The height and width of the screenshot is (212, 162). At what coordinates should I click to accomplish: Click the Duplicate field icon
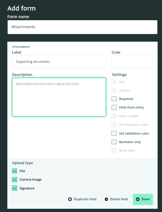[x=70, y=199]
